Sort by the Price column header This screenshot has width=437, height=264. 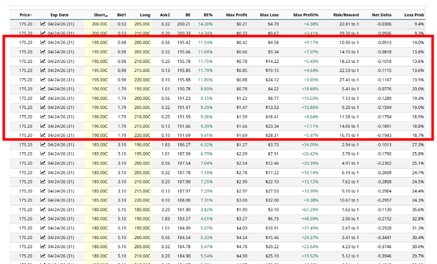click(25, 15)
